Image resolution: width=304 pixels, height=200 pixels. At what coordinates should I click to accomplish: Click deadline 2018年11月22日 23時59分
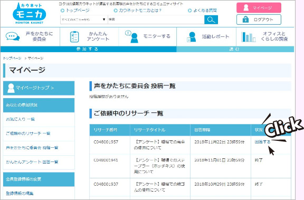click(x=220, y=142)
